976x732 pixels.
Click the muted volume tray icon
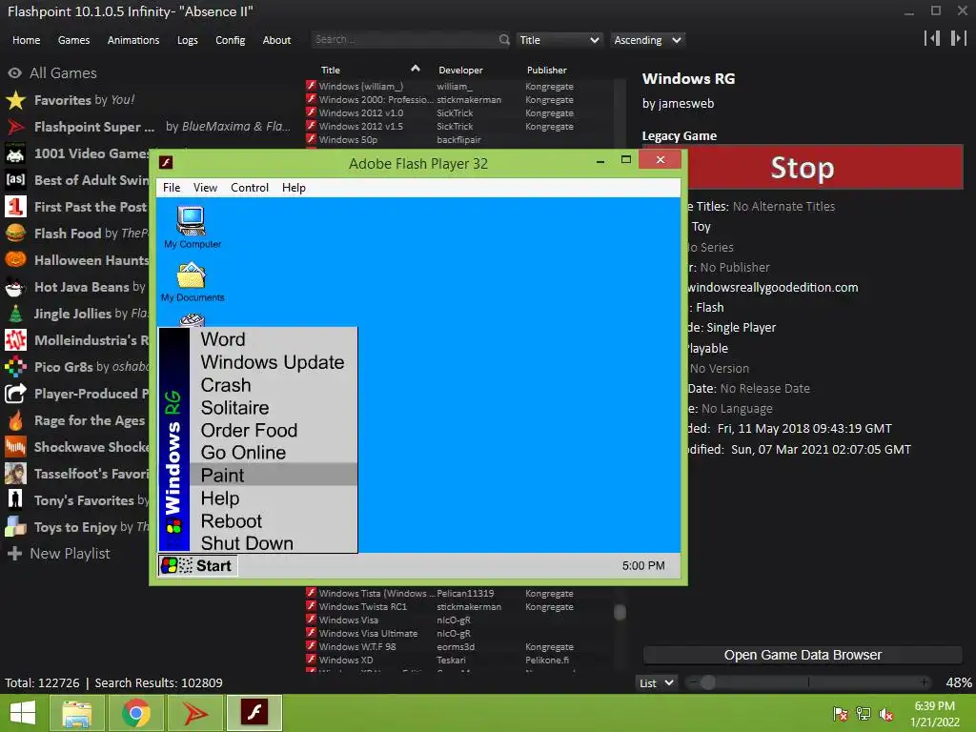(885, 714)
